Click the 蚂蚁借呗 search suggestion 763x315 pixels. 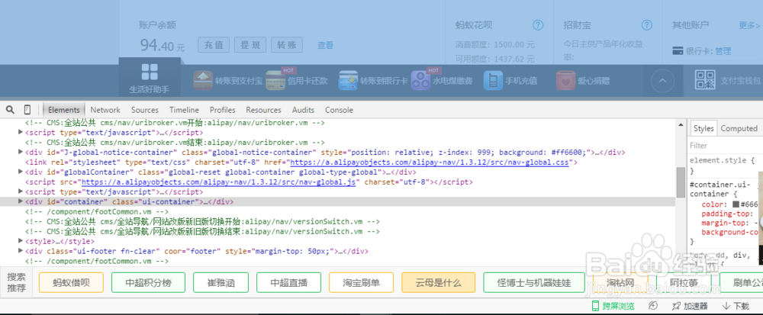click(71, 282)
